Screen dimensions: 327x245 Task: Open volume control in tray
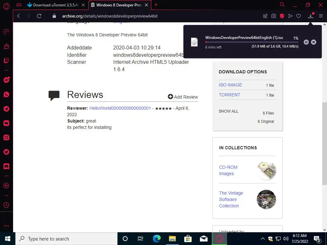pos(286,239)
